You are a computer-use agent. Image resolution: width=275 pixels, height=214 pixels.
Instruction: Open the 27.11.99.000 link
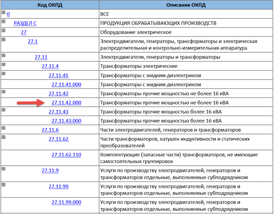66,202
